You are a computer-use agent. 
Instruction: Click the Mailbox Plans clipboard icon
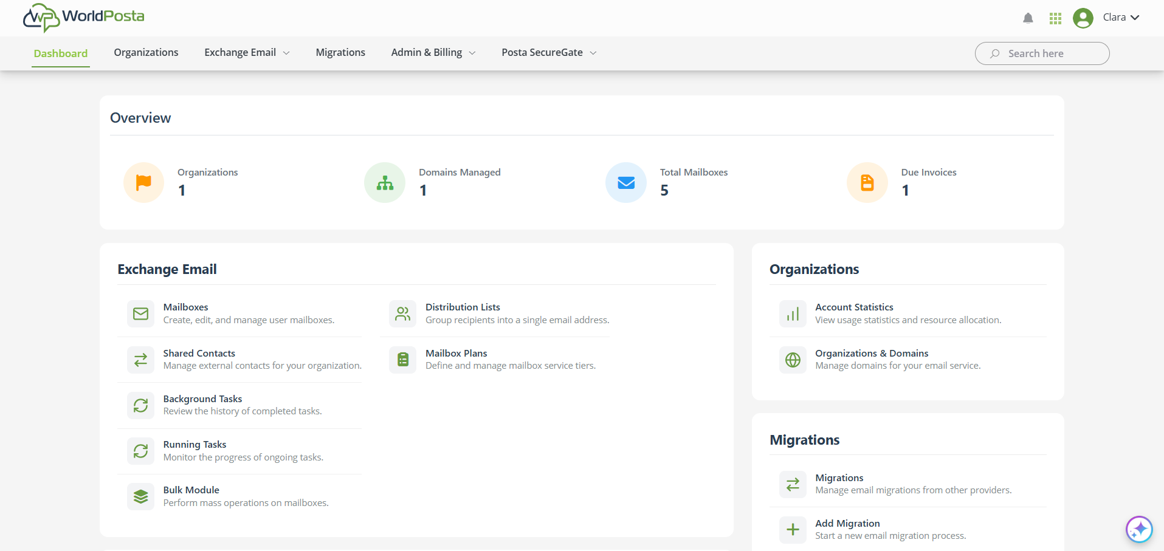[x=402, y=360]
